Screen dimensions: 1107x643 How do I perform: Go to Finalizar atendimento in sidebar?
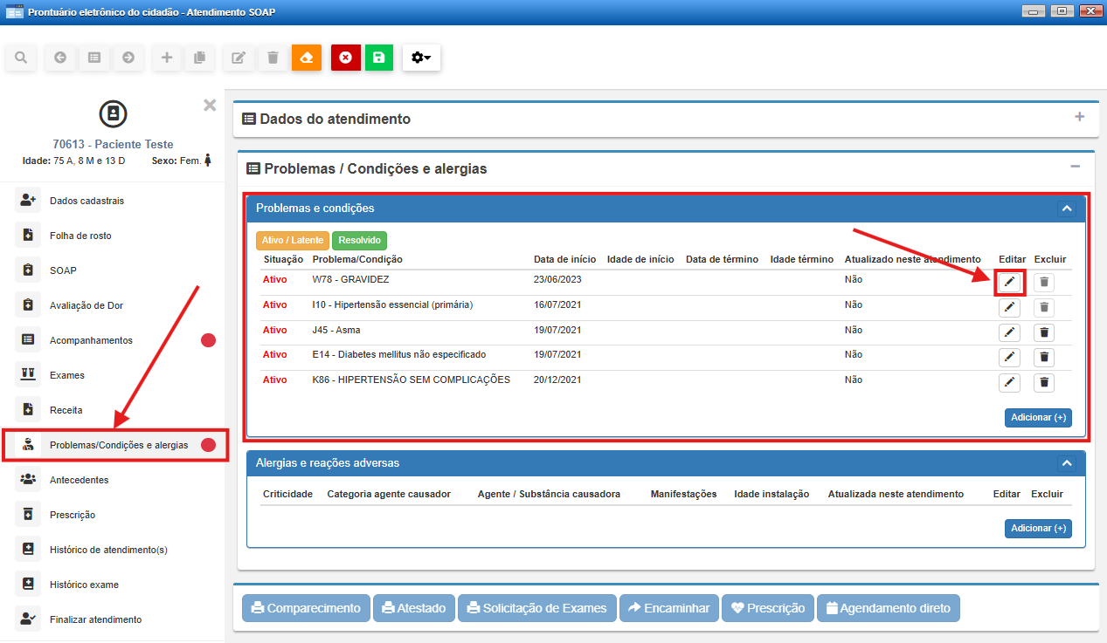click(x=95, y=619)
